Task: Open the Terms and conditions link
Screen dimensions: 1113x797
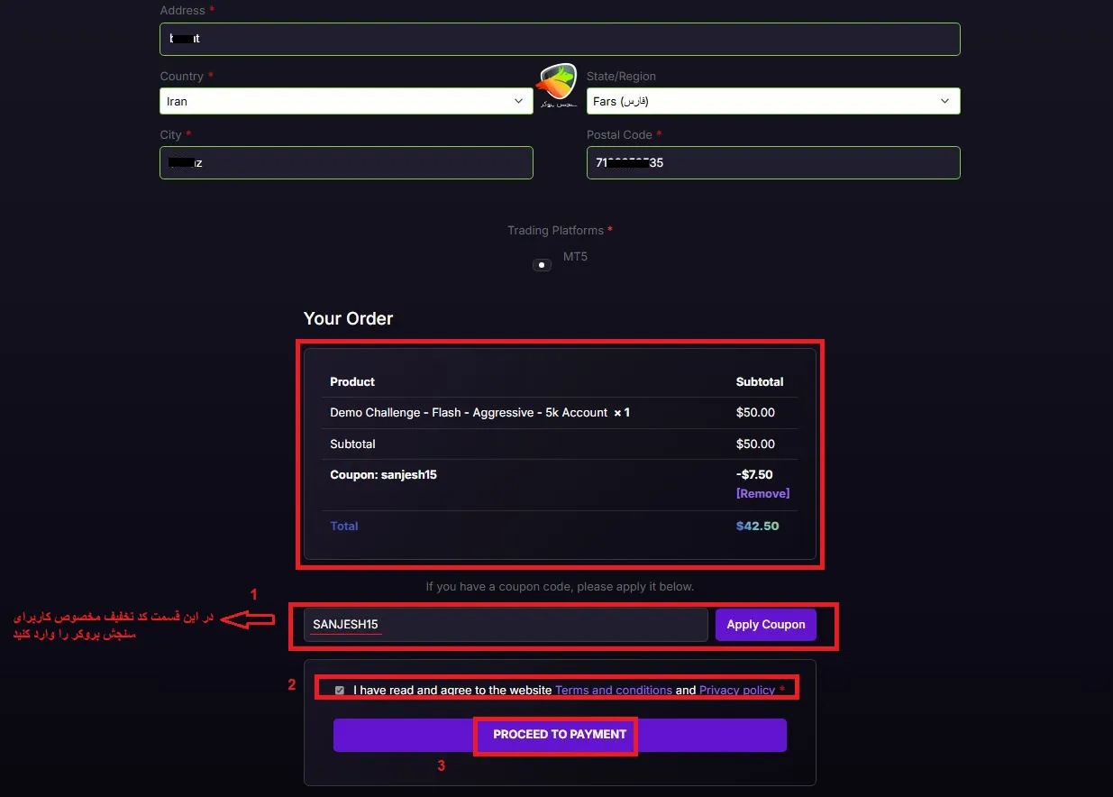Action: pyautogui.click(x=614, y=690)
